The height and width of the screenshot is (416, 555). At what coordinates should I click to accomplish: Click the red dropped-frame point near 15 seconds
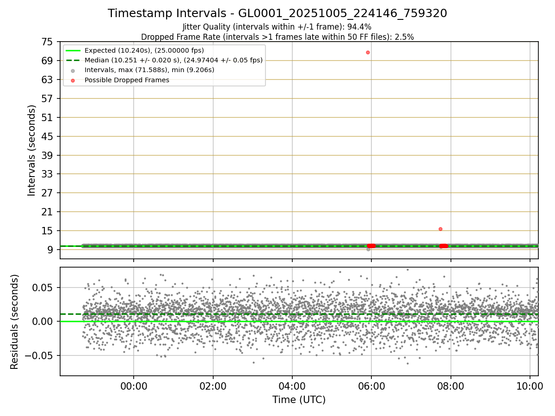coord(440,229)
